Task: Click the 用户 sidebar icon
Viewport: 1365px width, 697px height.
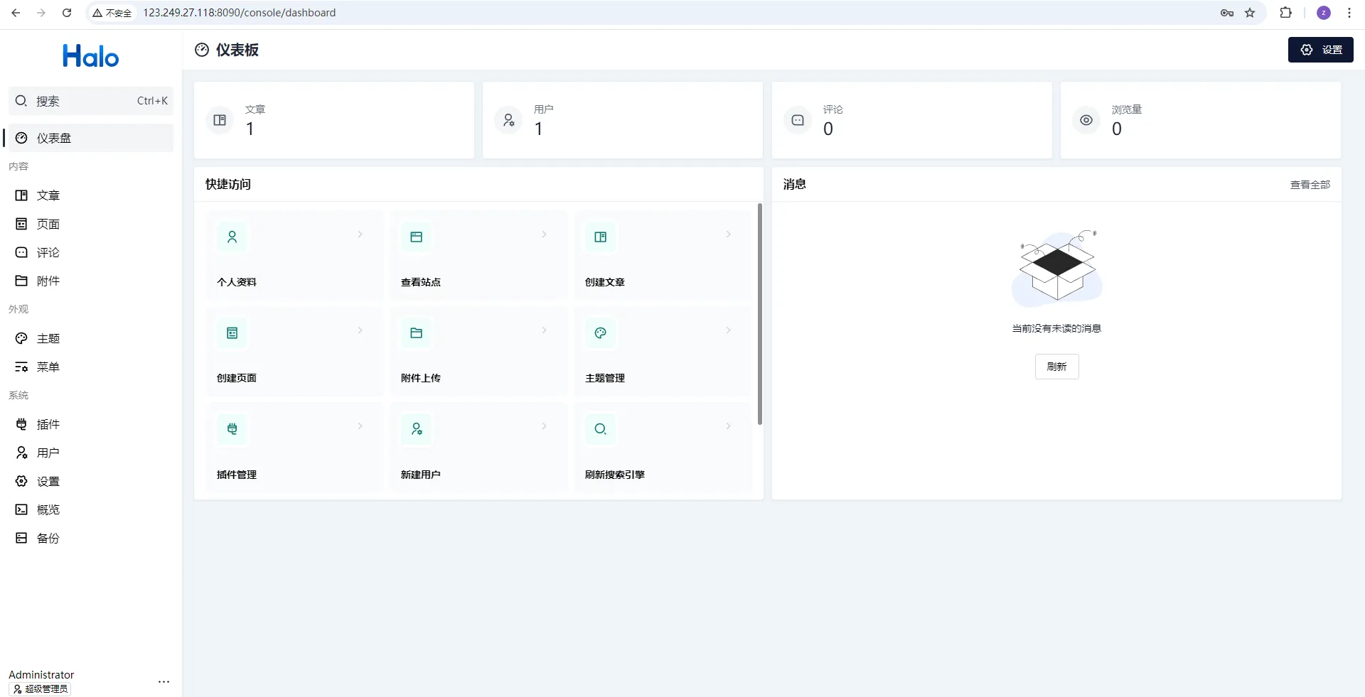Action: [21, 453]
